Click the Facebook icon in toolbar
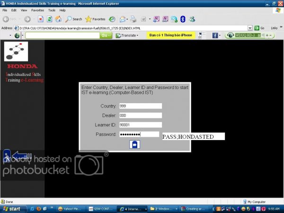The width and height of the screenshot is (284, 213). pos(215,35)
